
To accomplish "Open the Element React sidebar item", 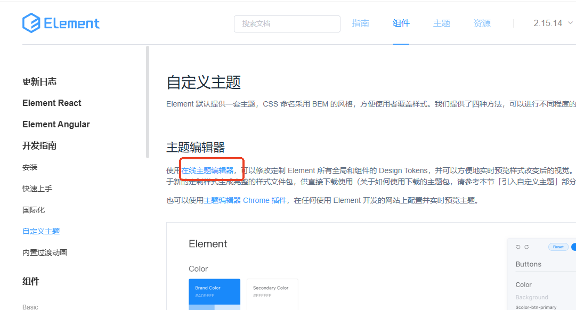I will tap(52, 103).
